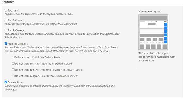Tick Do not include Ticket Revenue checkbox
Screen dimensions: 187x99
[13, 63]
